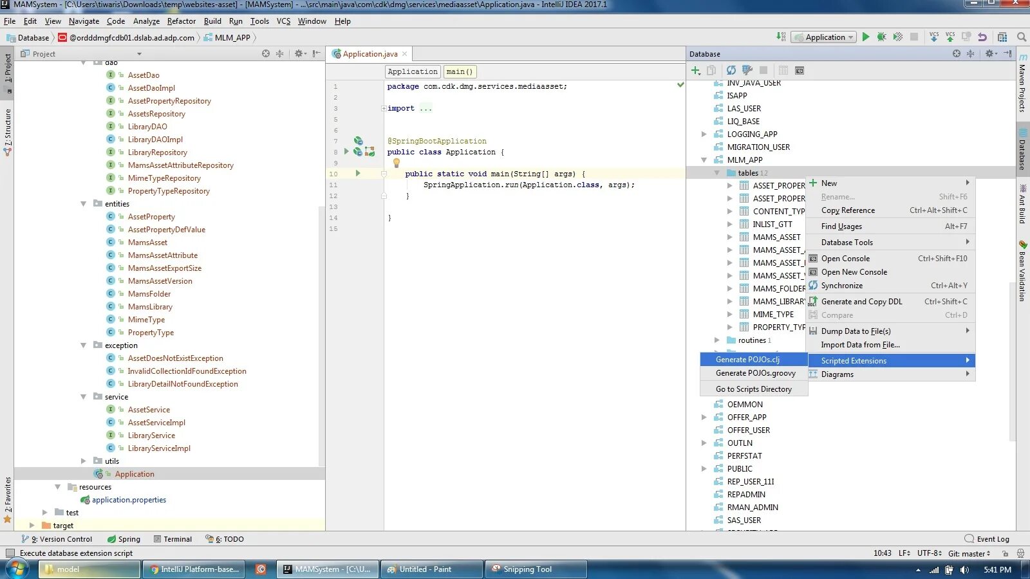Image resolution: width=1030 pixels, height=579 pixels.
Task: Commit changes to VCS
Action: 950,37
